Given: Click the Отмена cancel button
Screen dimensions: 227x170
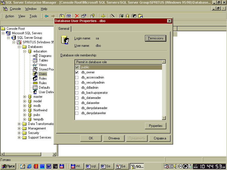Looking at the screenshot, I should pyautogui.click(x=114, y=138).
